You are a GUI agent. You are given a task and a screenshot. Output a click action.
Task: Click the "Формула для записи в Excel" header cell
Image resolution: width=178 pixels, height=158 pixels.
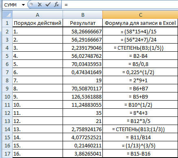pyautogui.click(x=140, y=23)
